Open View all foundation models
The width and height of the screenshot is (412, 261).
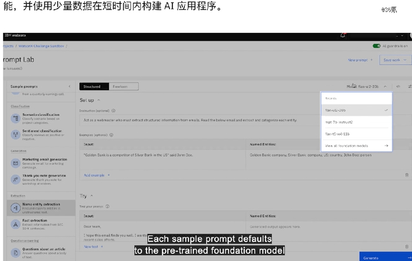pos(355,145)
